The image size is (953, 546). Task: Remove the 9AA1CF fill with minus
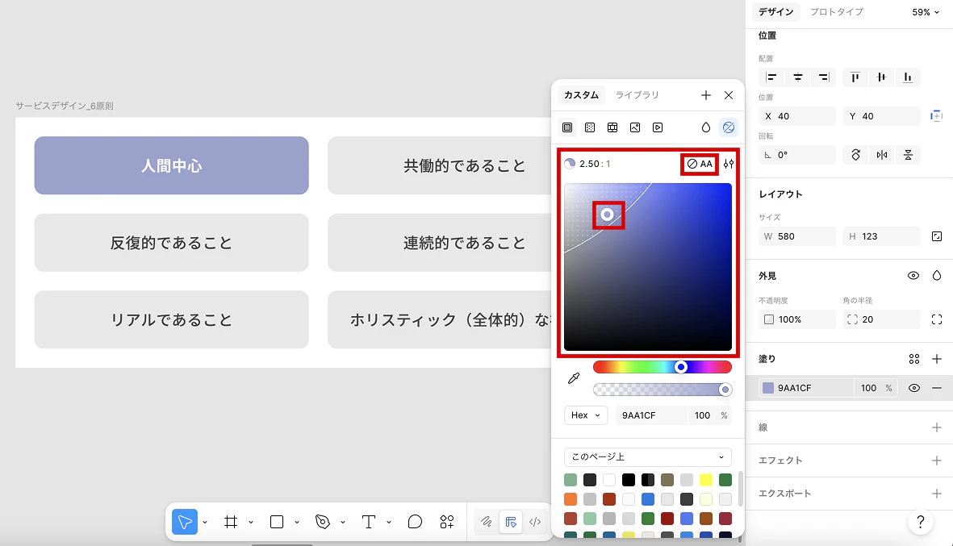pos(937,388)
